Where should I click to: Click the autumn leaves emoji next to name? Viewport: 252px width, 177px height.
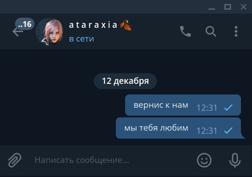point(126,25)
